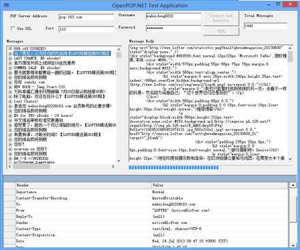
Task: Expand the 'cunzhi.com' message node
Action: click(10, 82)
